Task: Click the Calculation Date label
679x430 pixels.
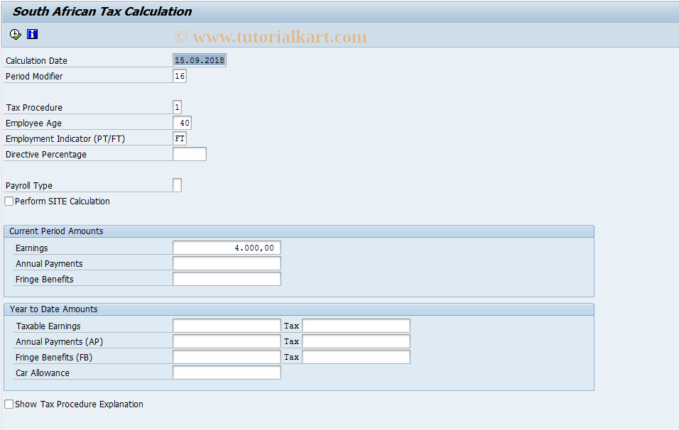Action: tap(36, 60)
